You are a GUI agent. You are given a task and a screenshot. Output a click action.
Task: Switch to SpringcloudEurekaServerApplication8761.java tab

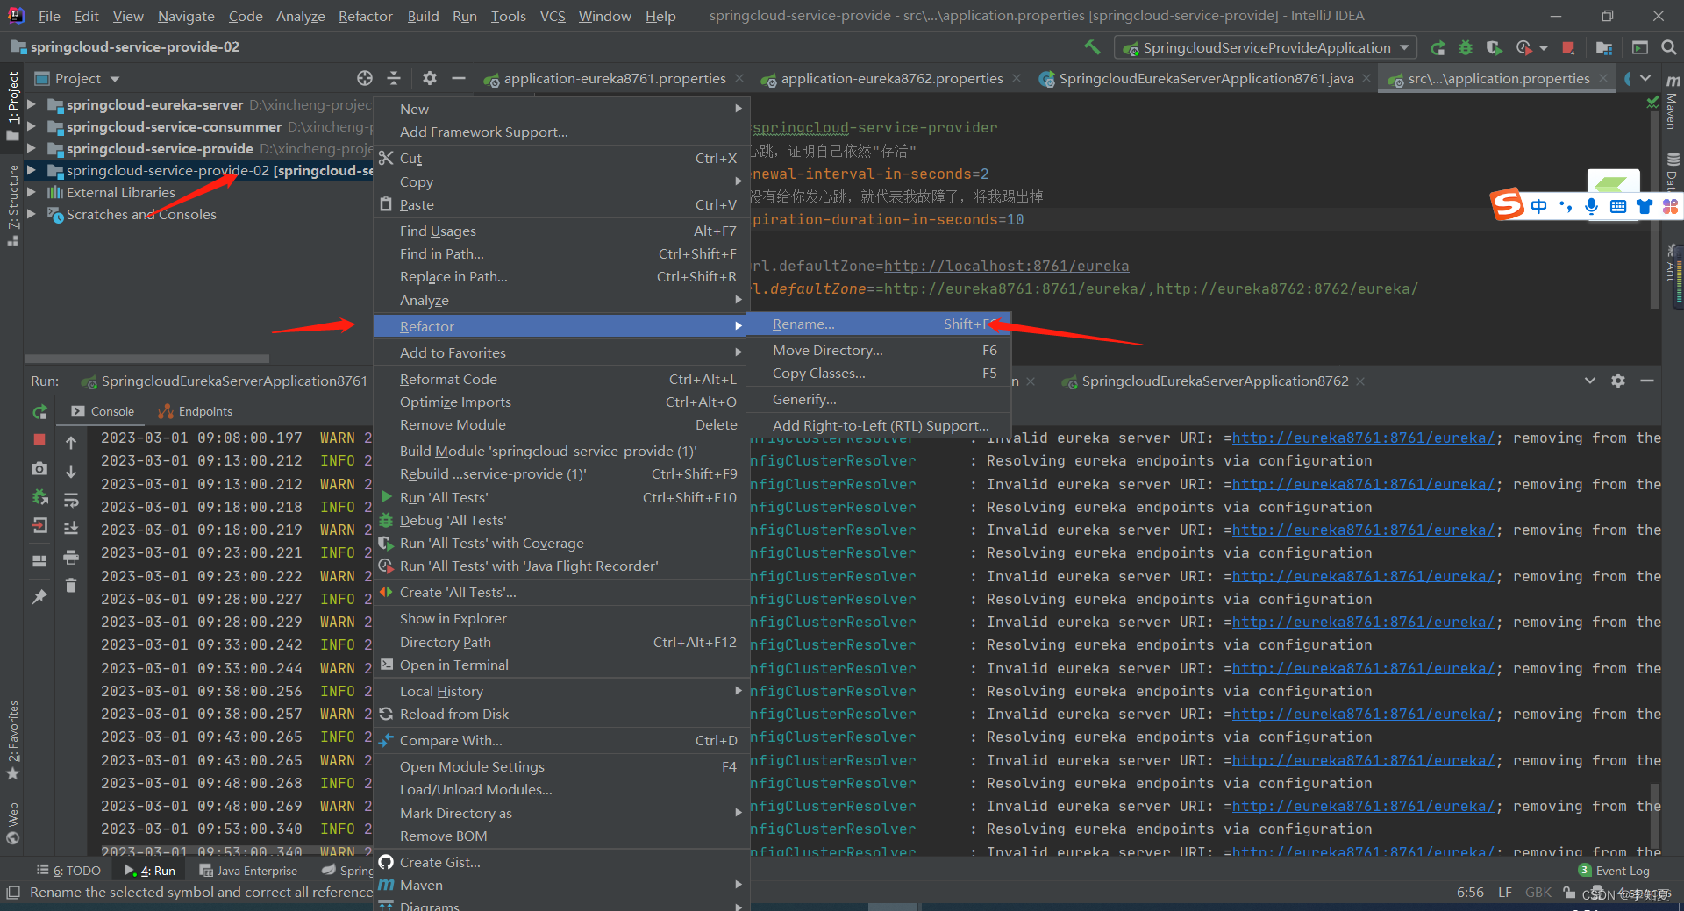click(1206, 78)
